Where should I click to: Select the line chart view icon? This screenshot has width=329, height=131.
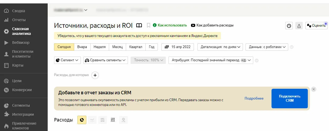coord(92,120)
